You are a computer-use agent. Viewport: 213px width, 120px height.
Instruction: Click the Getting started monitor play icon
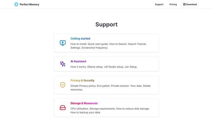63,43
